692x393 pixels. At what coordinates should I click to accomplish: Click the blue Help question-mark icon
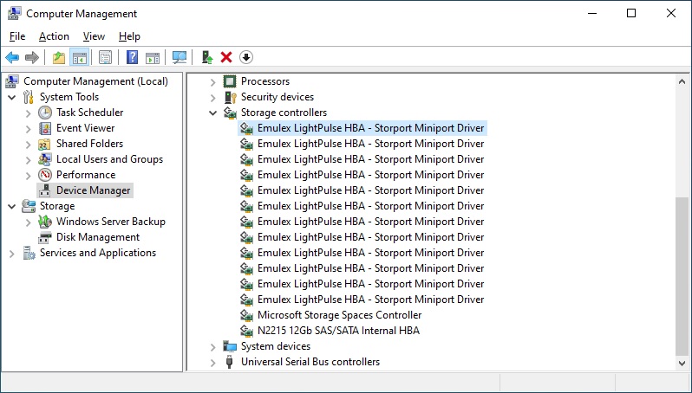pos(132,57)
